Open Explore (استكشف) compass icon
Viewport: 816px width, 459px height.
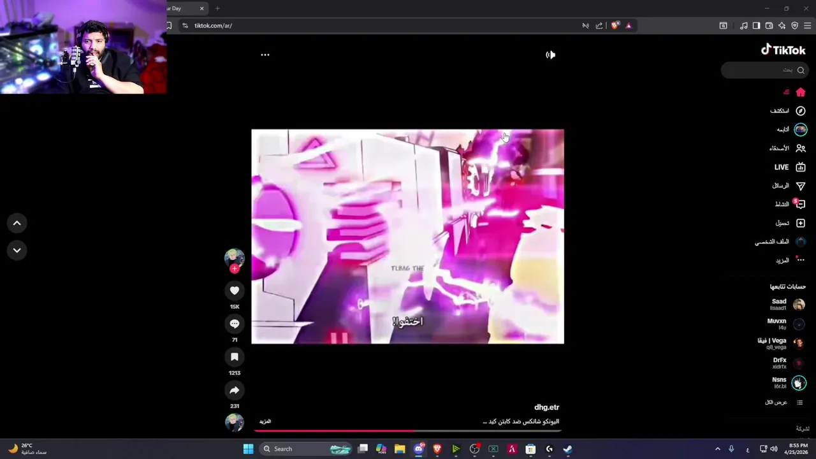(801, 111)
